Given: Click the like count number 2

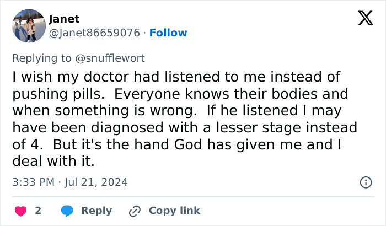Looking at the screenshot, I should (38, 211).
